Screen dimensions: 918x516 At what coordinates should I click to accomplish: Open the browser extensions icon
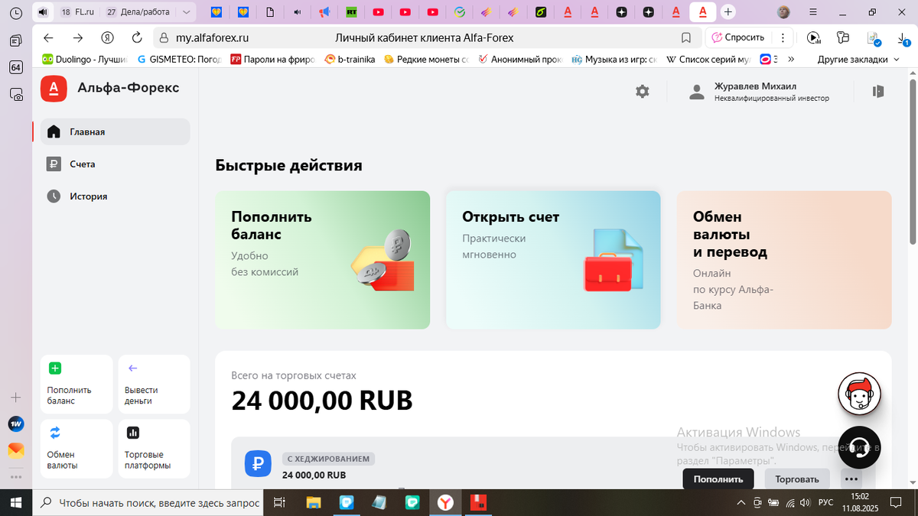click(843, 37)
